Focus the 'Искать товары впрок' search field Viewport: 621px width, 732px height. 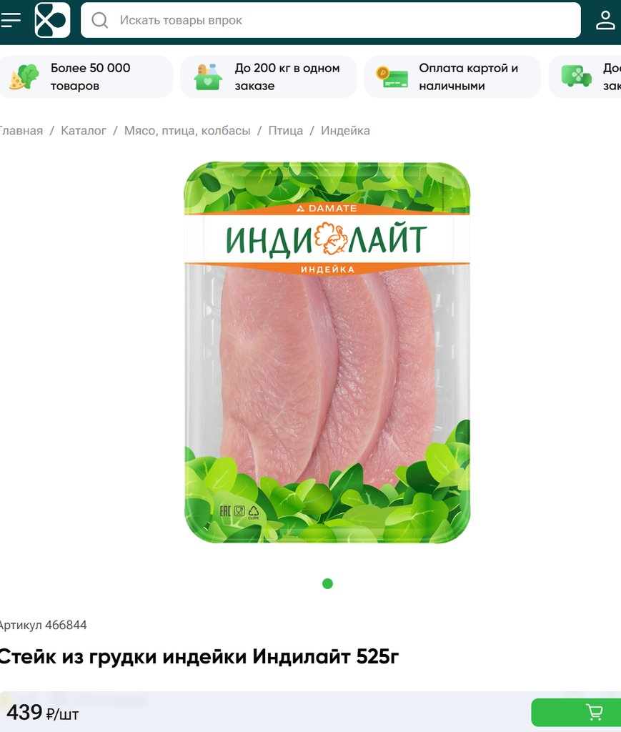click(331, 20)
